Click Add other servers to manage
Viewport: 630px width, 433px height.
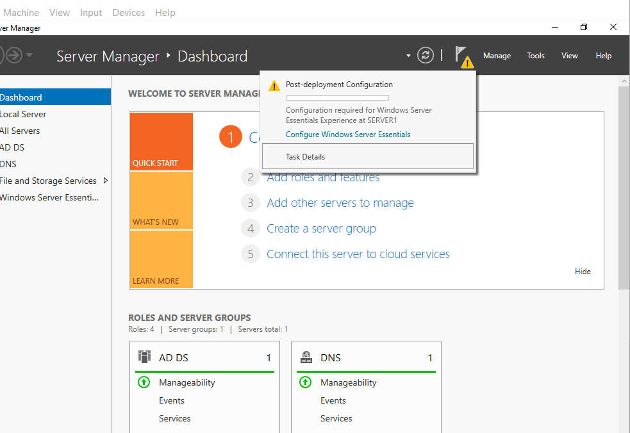[340, 203]
